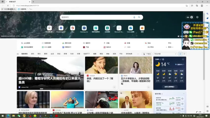
Task: Open WeChat in the taskbar
Action: tap(19, 116)
